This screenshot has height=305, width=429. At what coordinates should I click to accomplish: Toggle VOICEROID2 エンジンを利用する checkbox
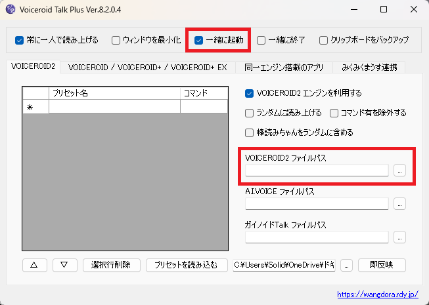click(x=249, y=93)
